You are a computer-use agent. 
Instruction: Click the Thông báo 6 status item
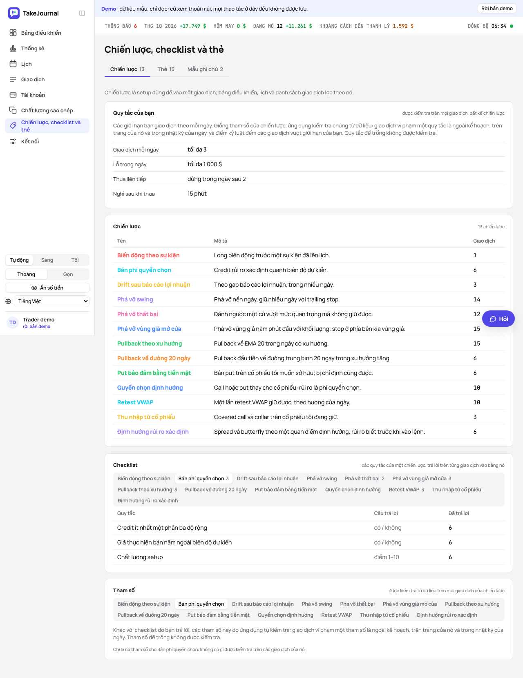click(x=121, y=26)
